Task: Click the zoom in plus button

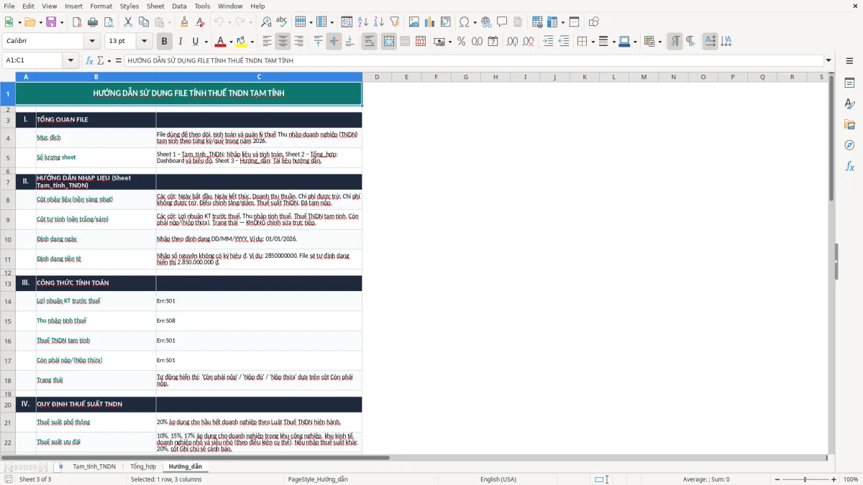Action: [x=834, y=479]
